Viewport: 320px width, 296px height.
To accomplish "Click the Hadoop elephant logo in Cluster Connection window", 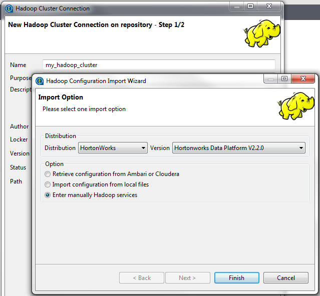I will pos(262,33).
